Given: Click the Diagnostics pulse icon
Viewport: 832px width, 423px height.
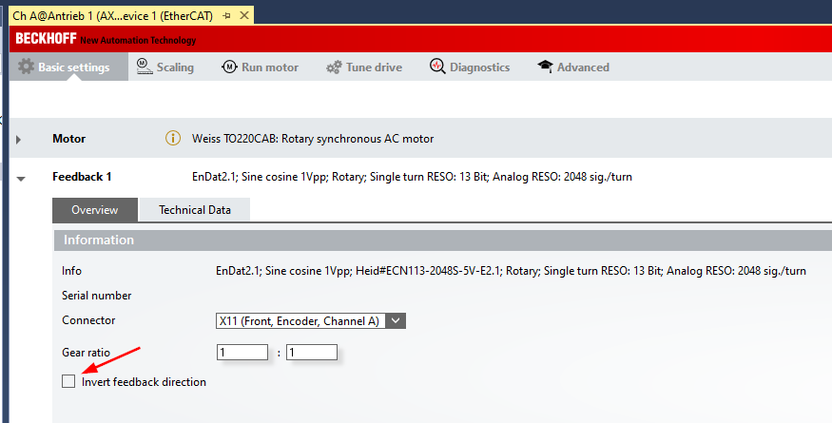Looking at the screenshot, I should [x=436, y=67].
